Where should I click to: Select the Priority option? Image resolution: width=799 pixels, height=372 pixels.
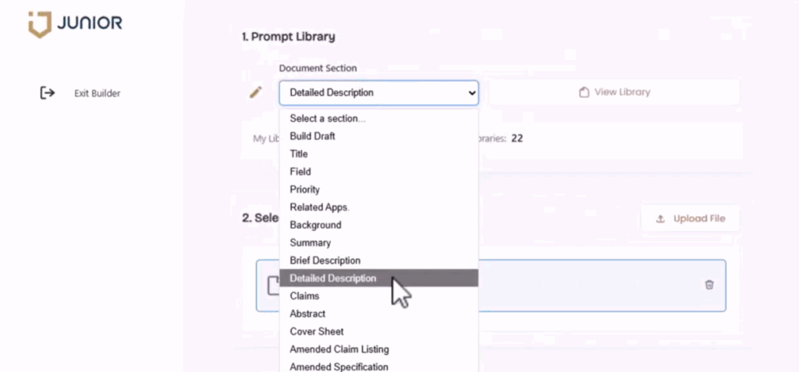pyautogui.click(x=304, y=190)
